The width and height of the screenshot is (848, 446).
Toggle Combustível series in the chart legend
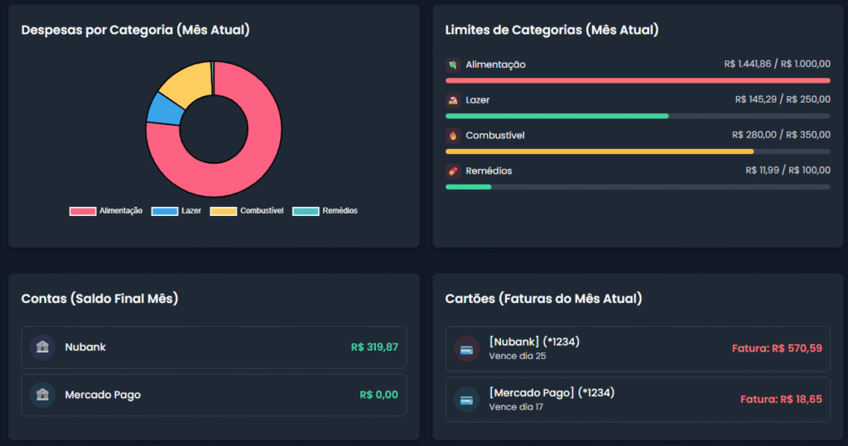click(247, 211)
